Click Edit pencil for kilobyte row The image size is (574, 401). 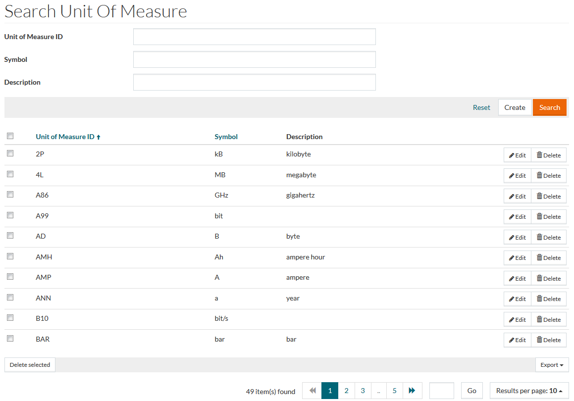tap(512, 155)
